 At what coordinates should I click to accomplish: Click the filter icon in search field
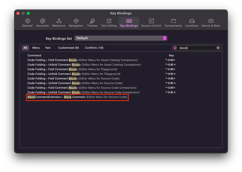(175, 48)
